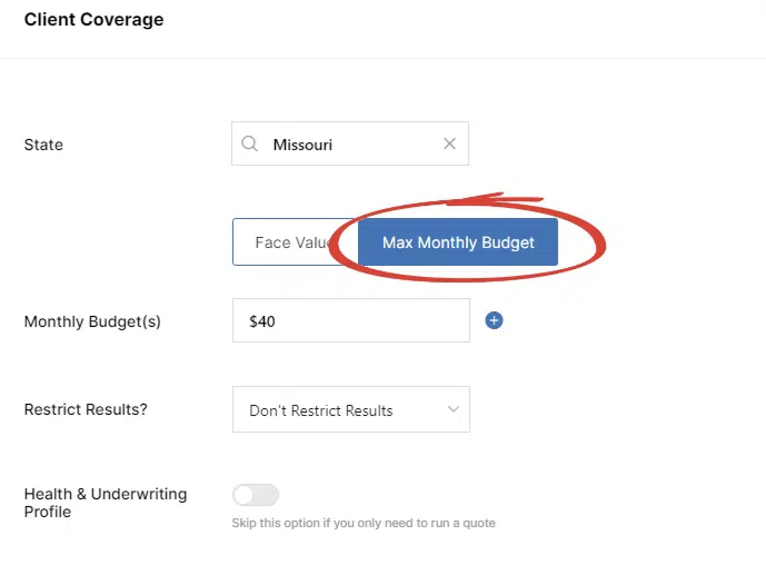Add another monthly budget with plus icon
Screen dimensions: 766x575
[494, 320]
